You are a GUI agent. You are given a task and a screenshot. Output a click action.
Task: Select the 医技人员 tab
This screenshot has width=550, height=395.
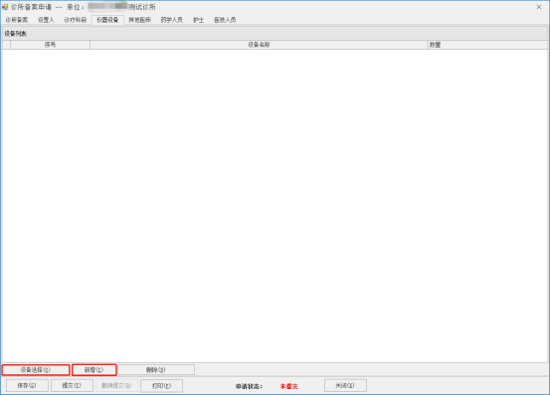pos(225,20)
